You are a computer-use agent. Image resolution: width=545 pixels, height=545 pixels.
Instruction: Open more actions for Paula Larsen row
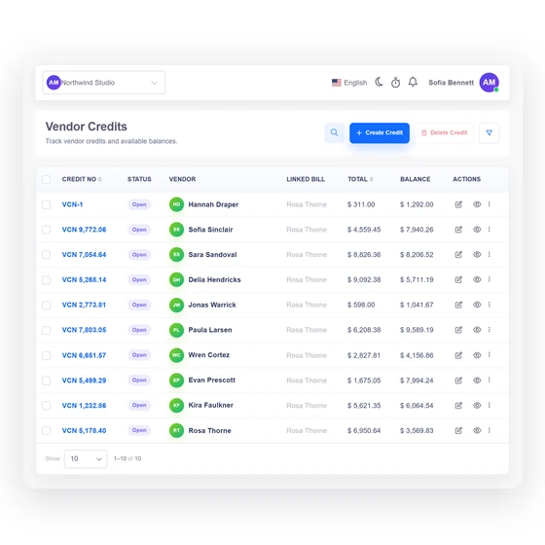[489, 329]
